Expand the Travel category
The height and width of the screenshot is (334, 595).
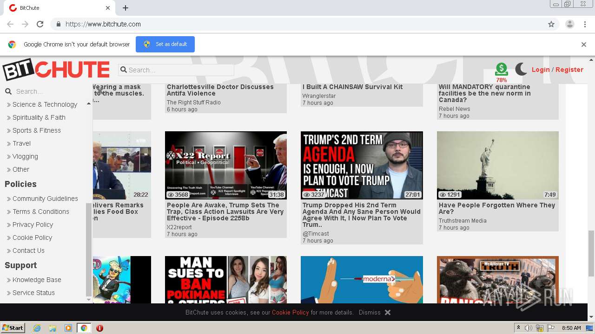[x=21, y=143]
